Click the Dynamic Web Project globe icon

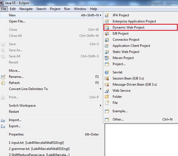point(107,27)
